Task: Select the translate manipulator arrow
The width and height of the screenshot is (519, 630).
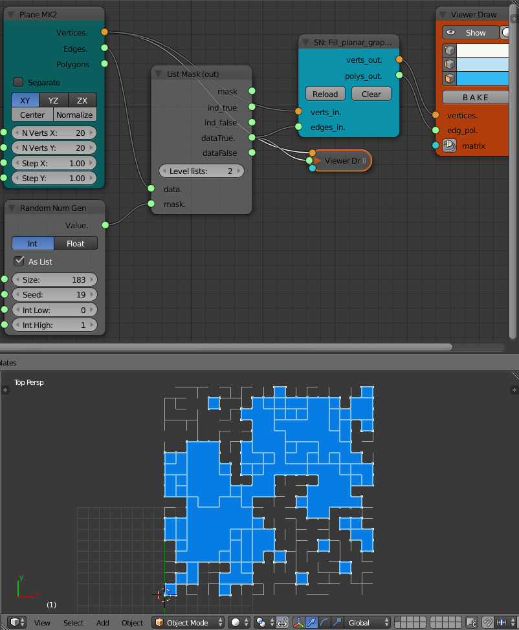Action: 311,622
